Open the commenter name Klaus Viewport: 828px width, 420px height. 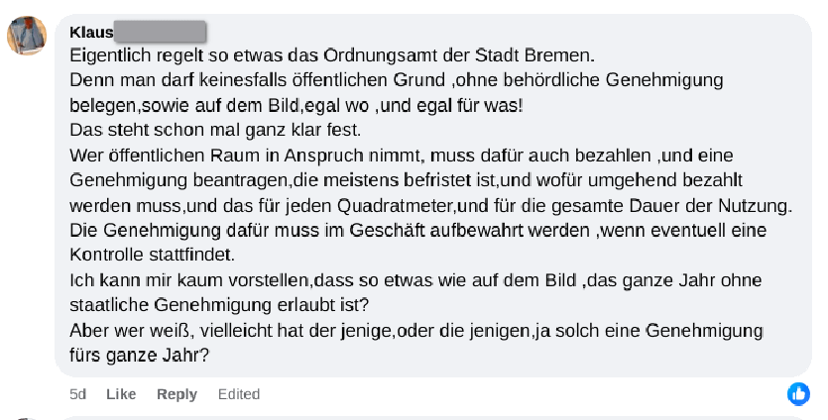tap(91, 32)
